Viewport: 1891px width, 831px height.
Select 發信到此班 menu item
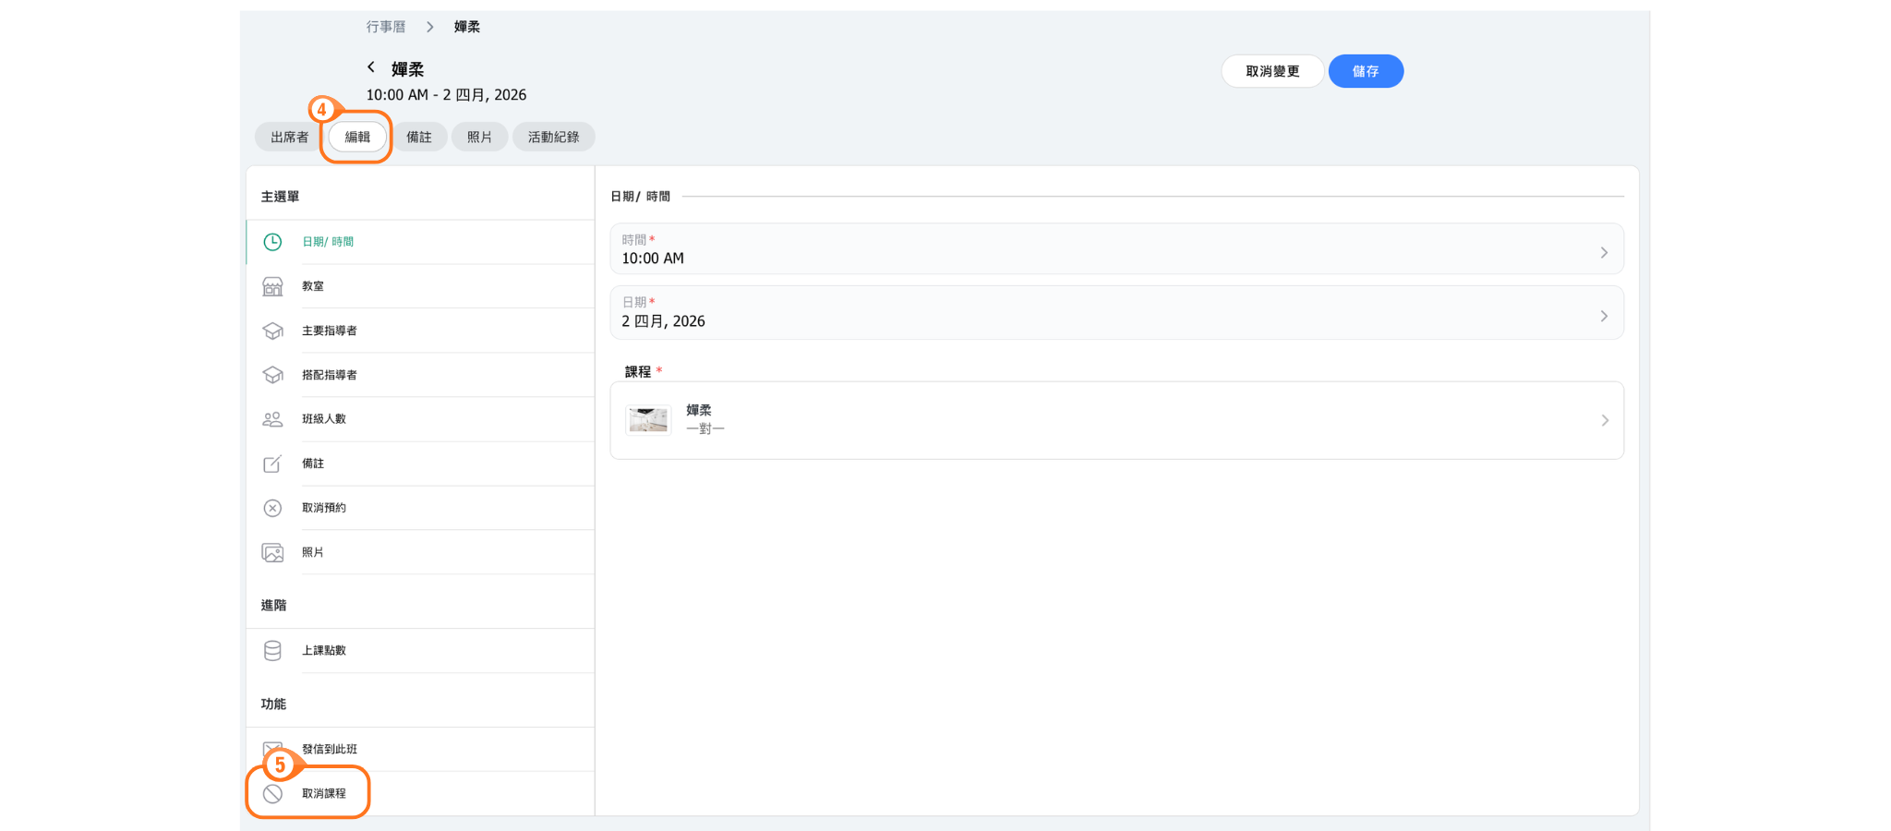(x=330, y=749)
